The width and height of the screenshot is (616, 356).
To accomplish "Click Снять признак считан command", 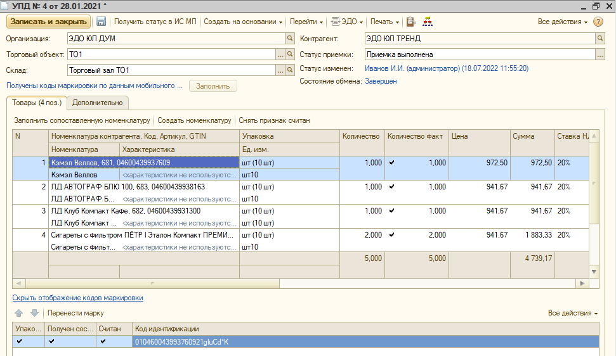I will point(274,120).
